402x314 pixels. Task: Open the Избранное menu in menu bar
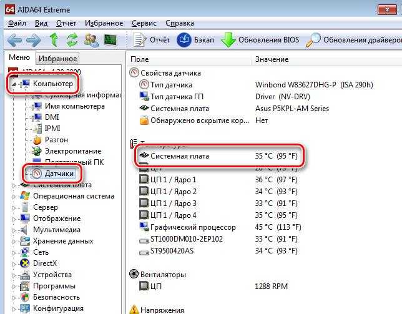[104, 23]
